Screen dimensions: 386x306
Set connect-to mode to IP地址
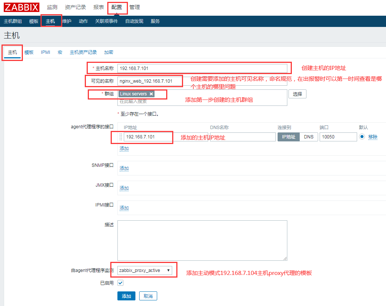tap(288, 137)
